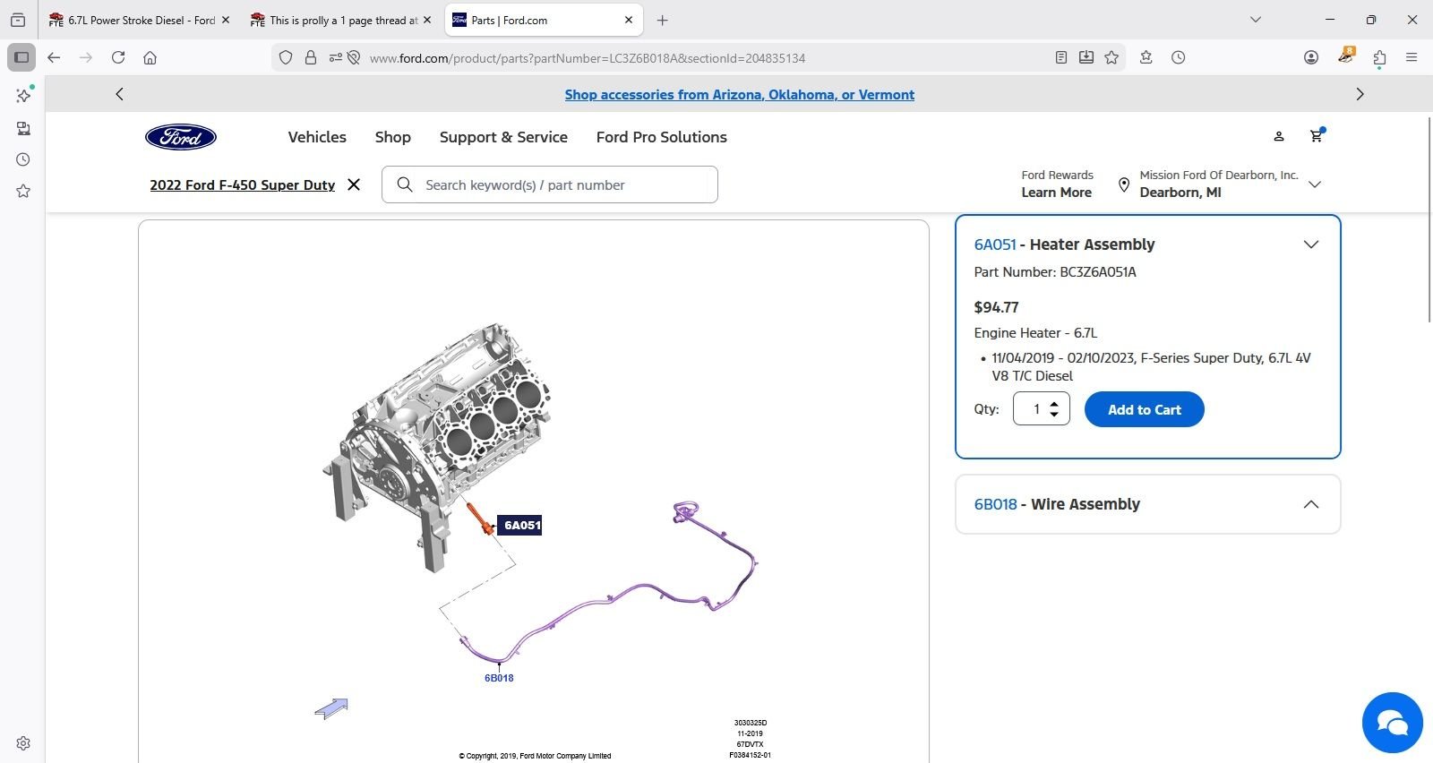Expand the 6B018 Wire Assembly panel
Viewport: 1433px width, 763px height.
[1310, 504]
